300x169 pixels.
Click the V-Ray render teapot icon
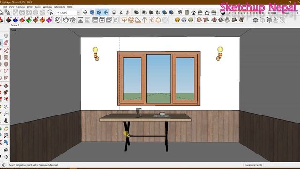66,20
